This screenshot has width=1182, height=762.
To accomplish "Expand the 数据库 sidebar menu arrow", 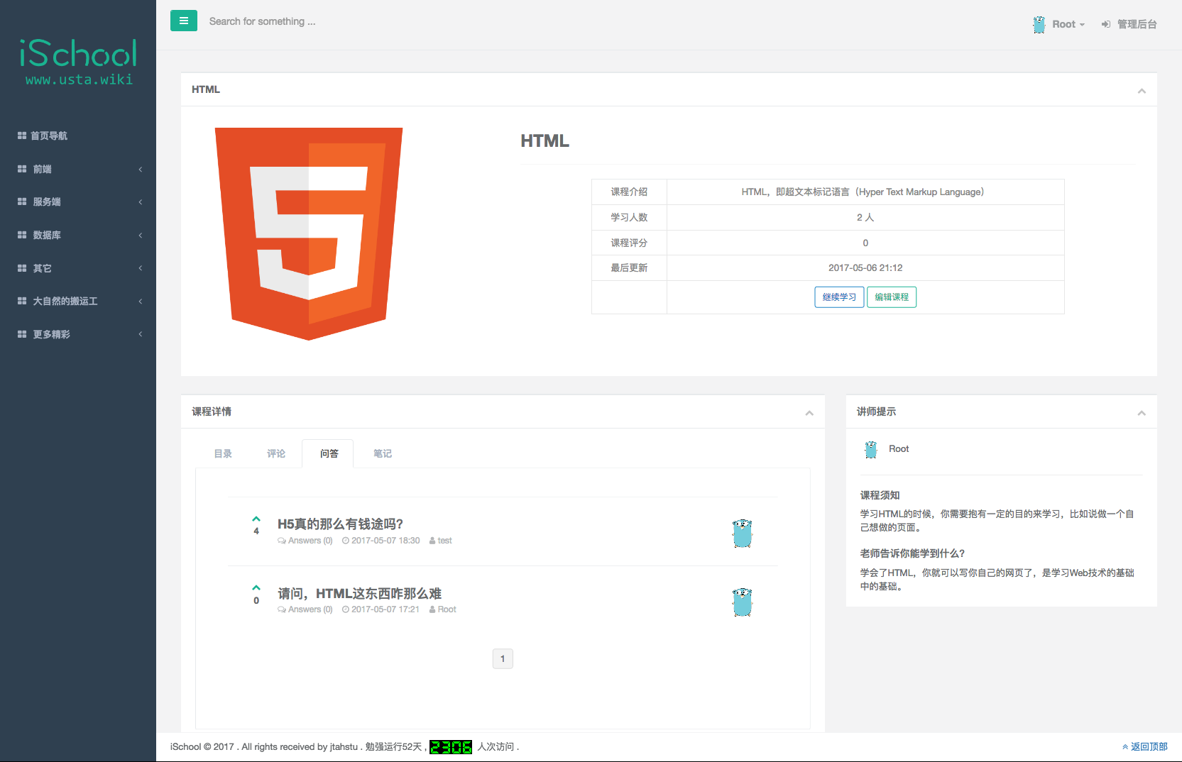I will 141,235.
